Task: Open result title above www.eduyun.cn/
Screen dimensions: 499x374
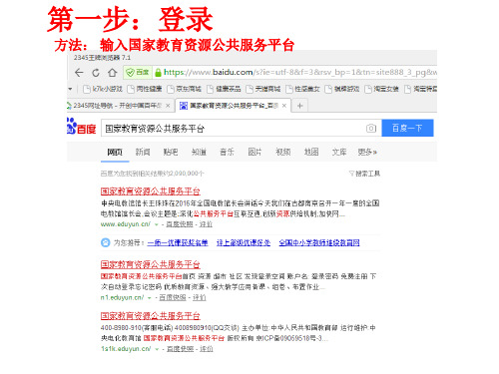Action: pyautogui.click(x=151, y=191)
